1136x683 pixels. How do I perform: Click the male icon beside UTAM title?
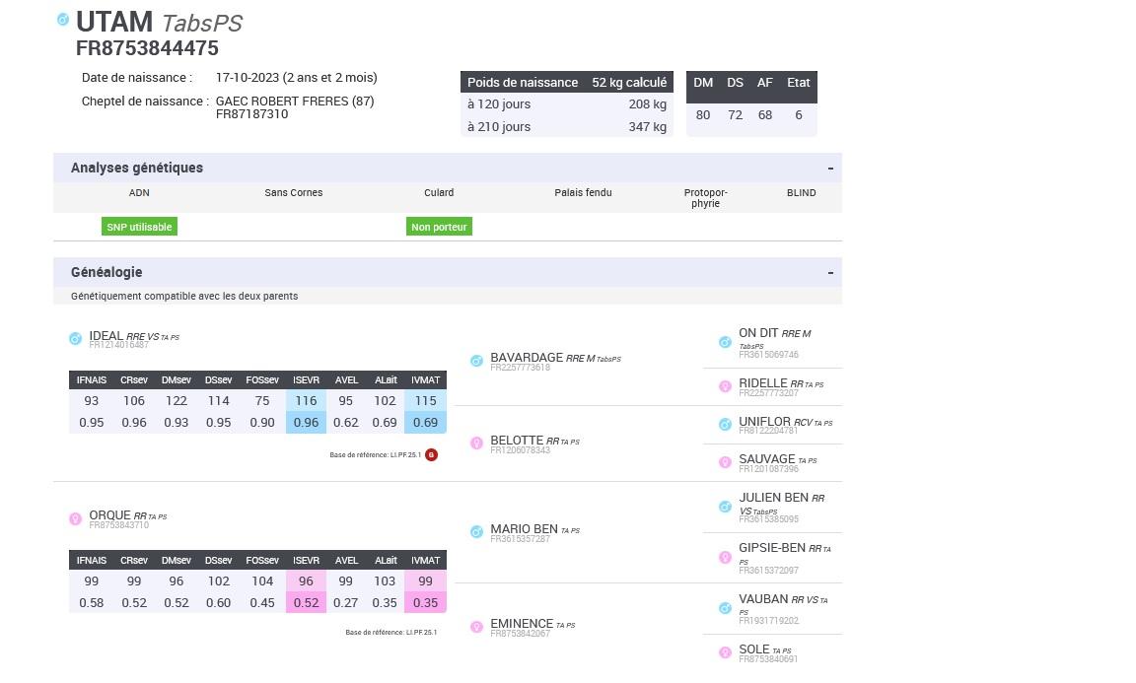63,20
